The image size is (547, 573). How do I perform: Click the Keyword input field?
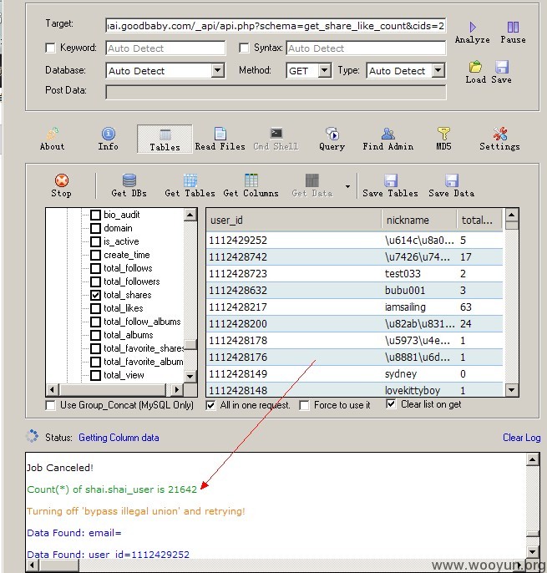pos(165,48)
